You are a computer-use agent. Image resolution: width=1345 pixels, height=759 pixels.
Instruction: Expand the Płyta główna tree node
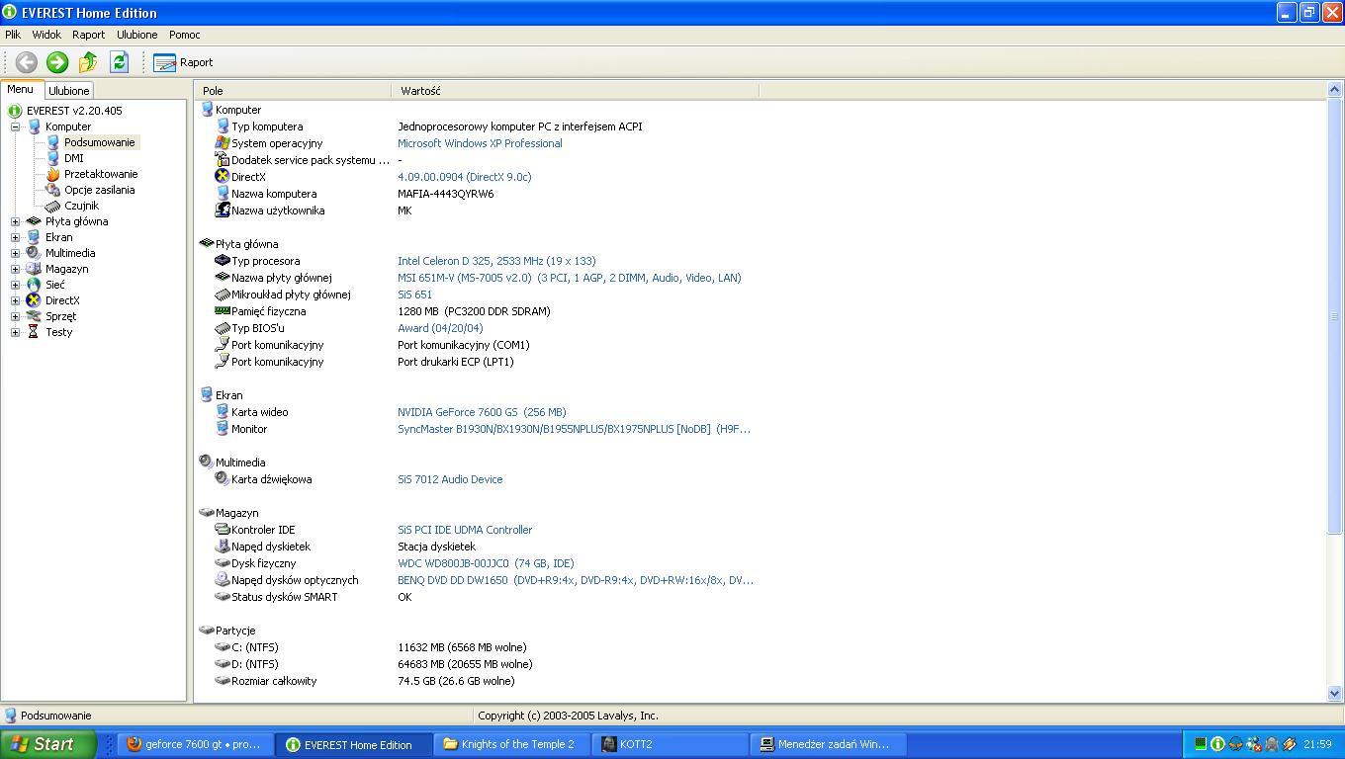point(16,221)
